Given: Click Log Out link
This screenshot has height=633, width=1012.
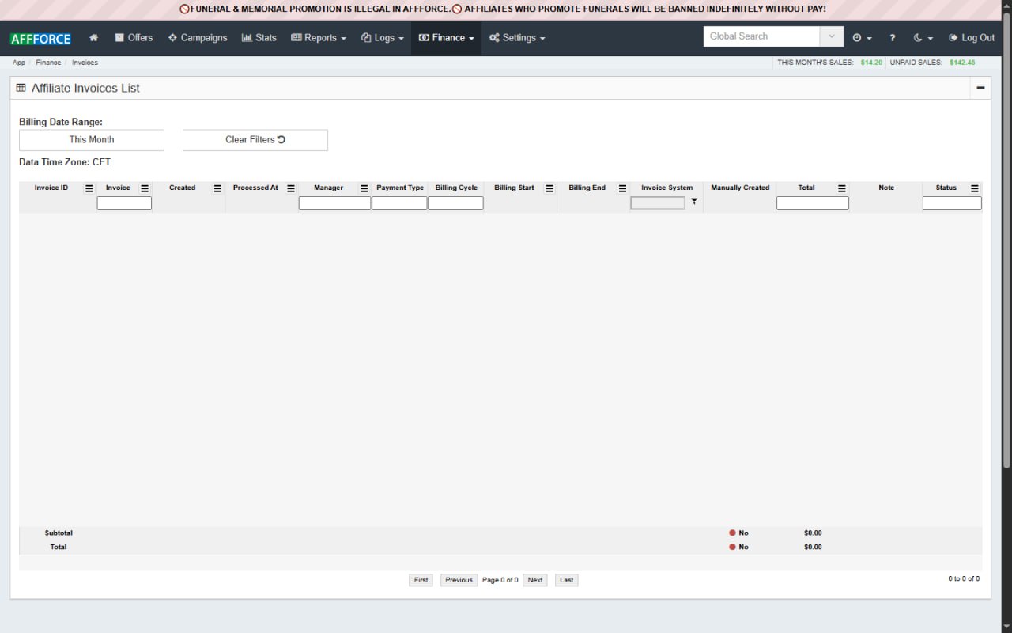Looking at the screenshot, I should [972, 38].
